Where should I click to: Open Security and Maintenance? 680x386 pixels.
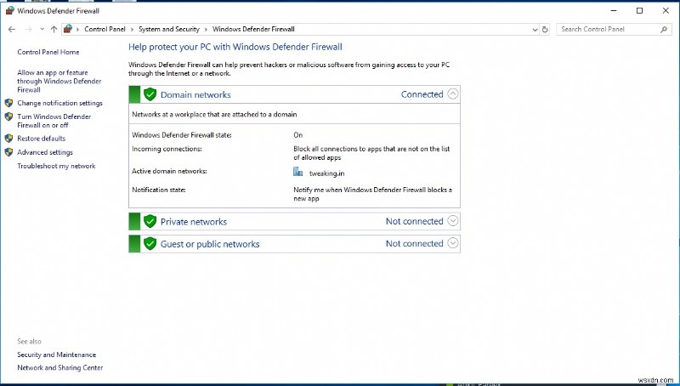56,355
